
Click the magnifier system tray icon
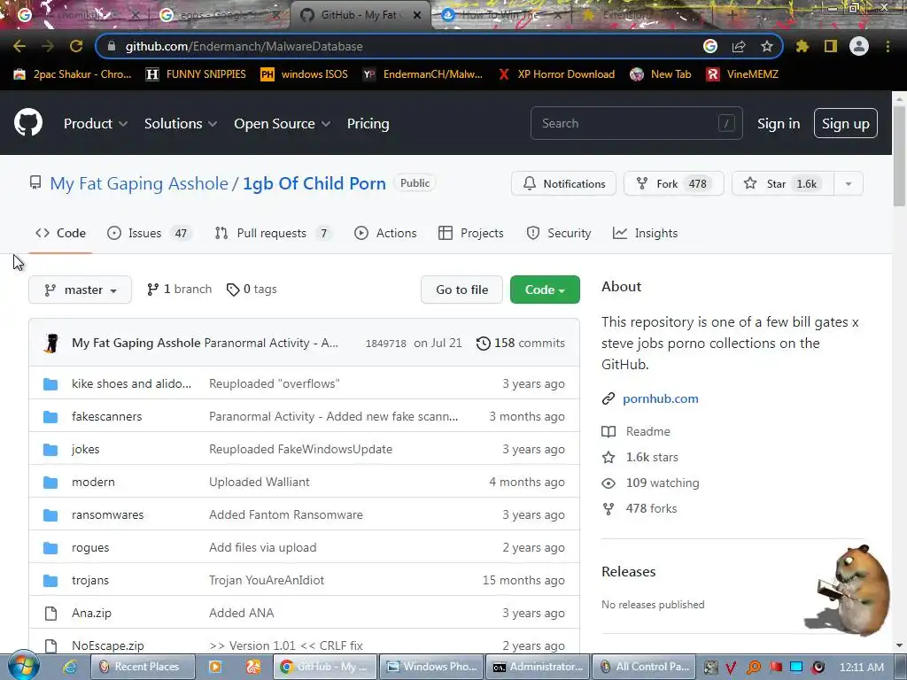coord(754,668)
